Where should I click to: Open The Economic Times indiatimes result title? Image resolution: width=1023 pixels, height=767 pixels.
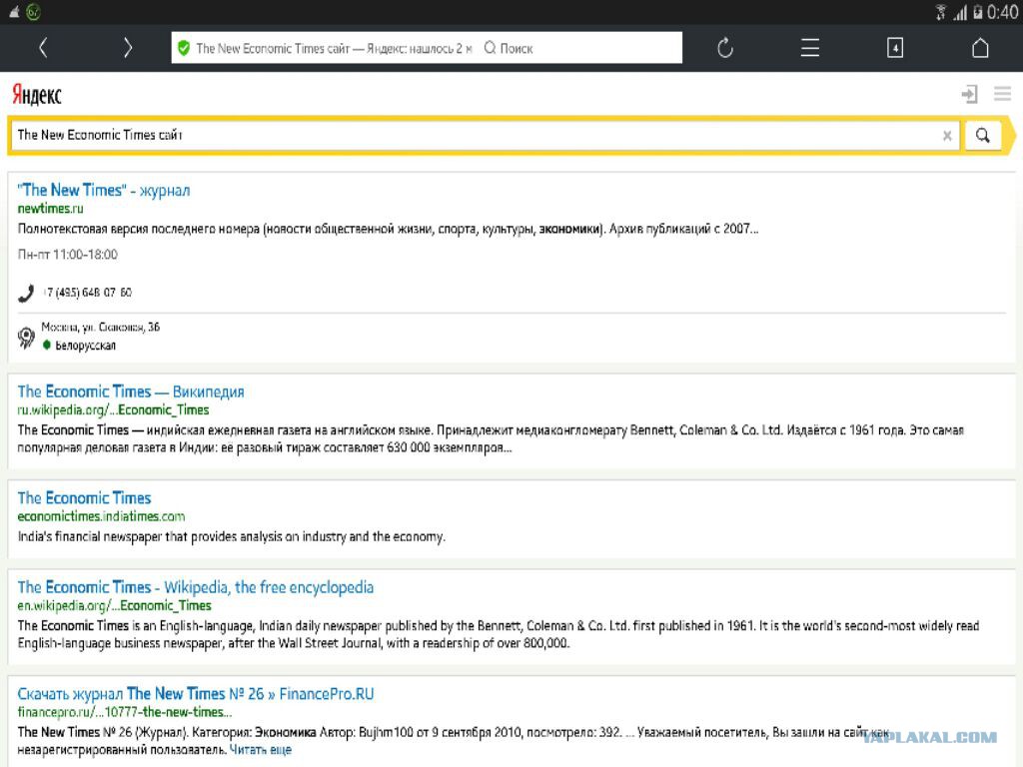tap(84, 497)
